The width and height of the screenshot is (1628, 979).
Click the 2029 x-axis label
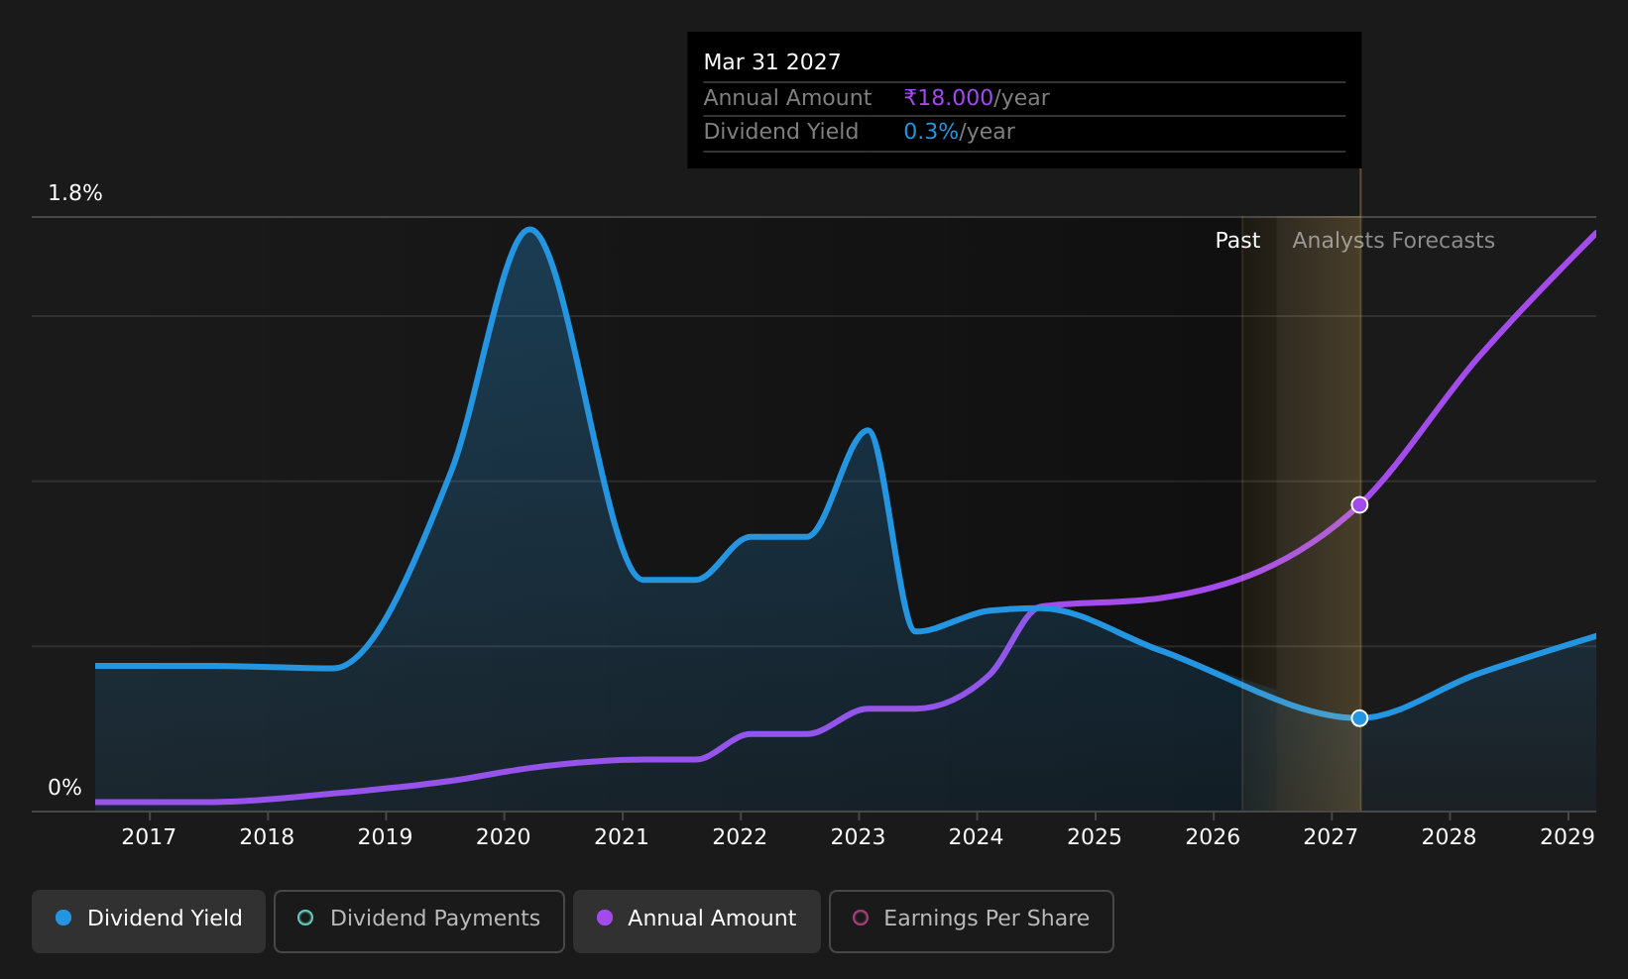[x=1568, y=837]
